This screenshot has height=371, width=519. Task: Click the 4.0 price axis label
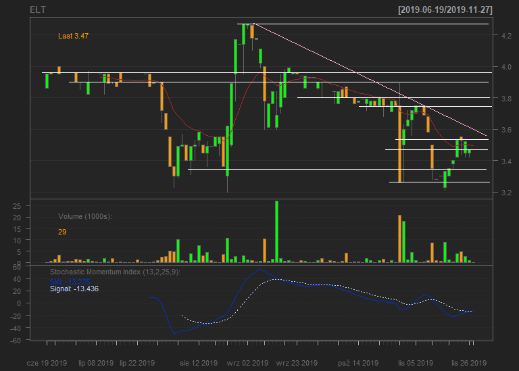506,67
